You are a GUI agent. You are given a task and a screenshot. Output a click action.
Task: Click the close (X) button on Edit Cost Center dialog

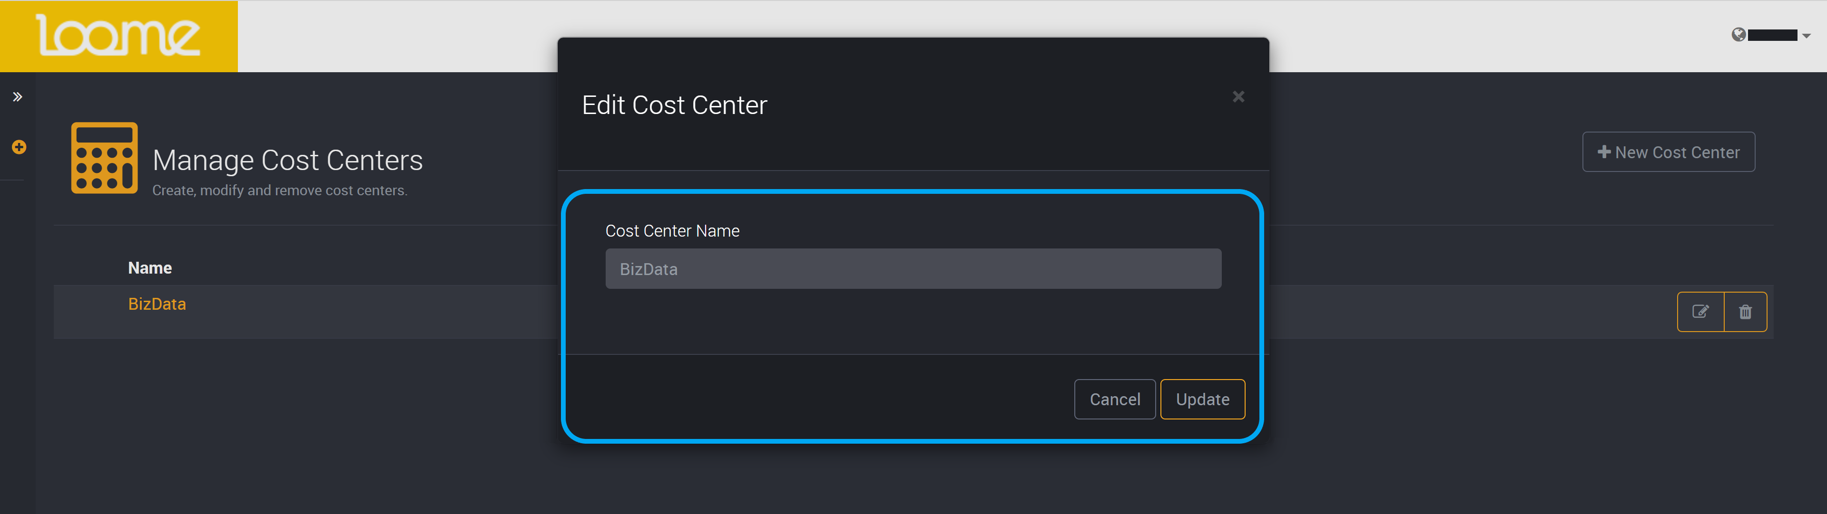(x=1238, y=96)
